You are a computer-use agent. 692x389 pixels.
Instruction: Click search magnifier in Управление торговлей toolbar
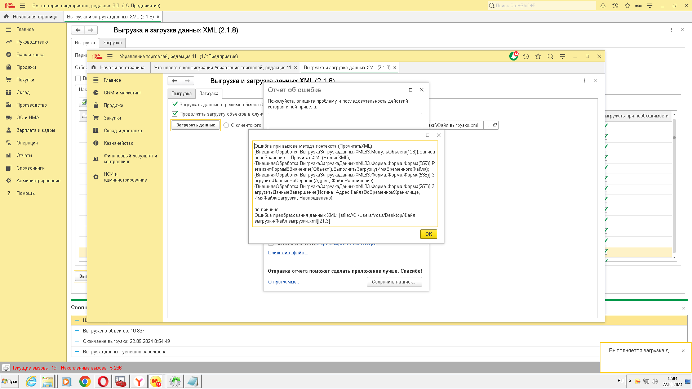550,56
